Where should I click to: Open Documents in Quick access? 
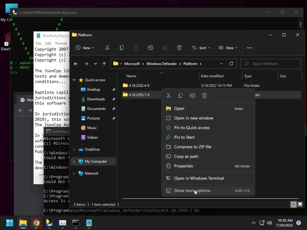coord(96,108)
